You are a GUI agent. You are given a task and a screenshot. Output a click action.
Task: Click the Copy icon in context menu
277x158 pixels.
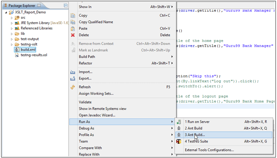click(73, 16)
